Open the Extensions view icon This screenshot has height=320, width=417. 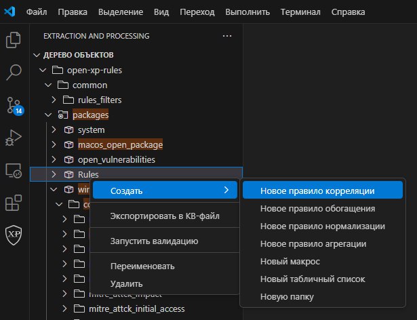click(x=14, y=203)
